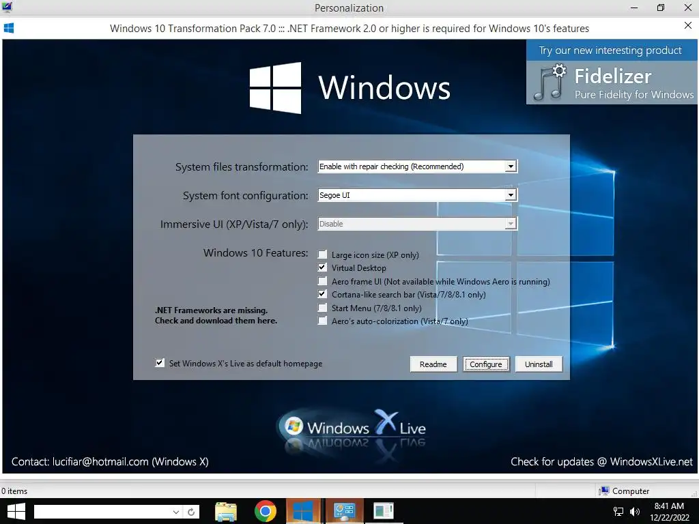Uncheck Set Windows X's Live as default homepage
The image size is (699, 524).
[x=160, y=363]
